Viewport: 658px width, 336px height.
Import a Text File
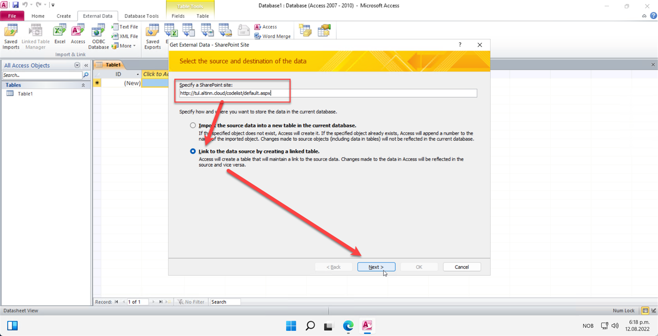click(x=125, y=27)
